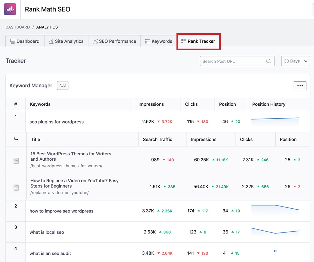Click the Add keyword button
Viewport: 314px width, 262px height.
click(x=62, y=85)
